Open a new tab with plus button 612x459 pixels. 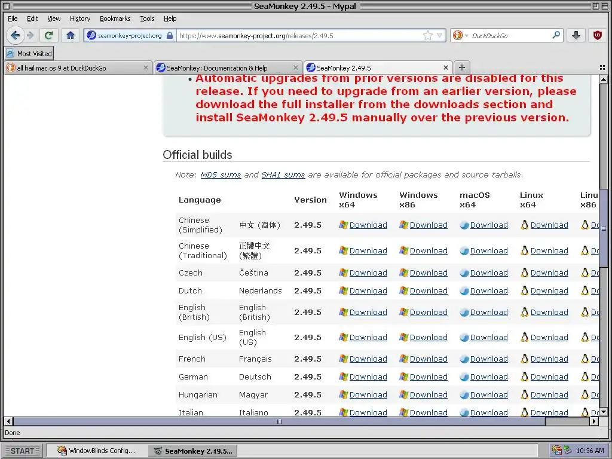click(x=462, y=68)
